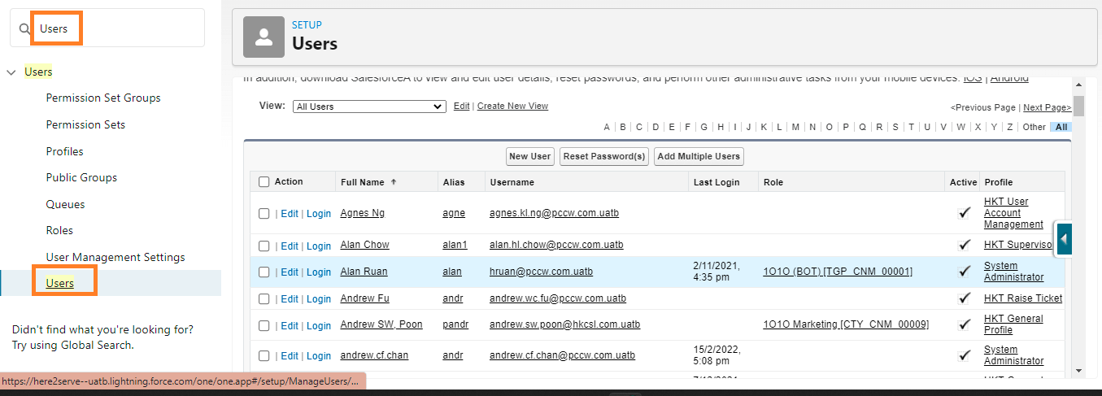The width and height of the screenshot is (1102, 396).
Task: Open the Create New View link
Action: click(x=512, y=107)
